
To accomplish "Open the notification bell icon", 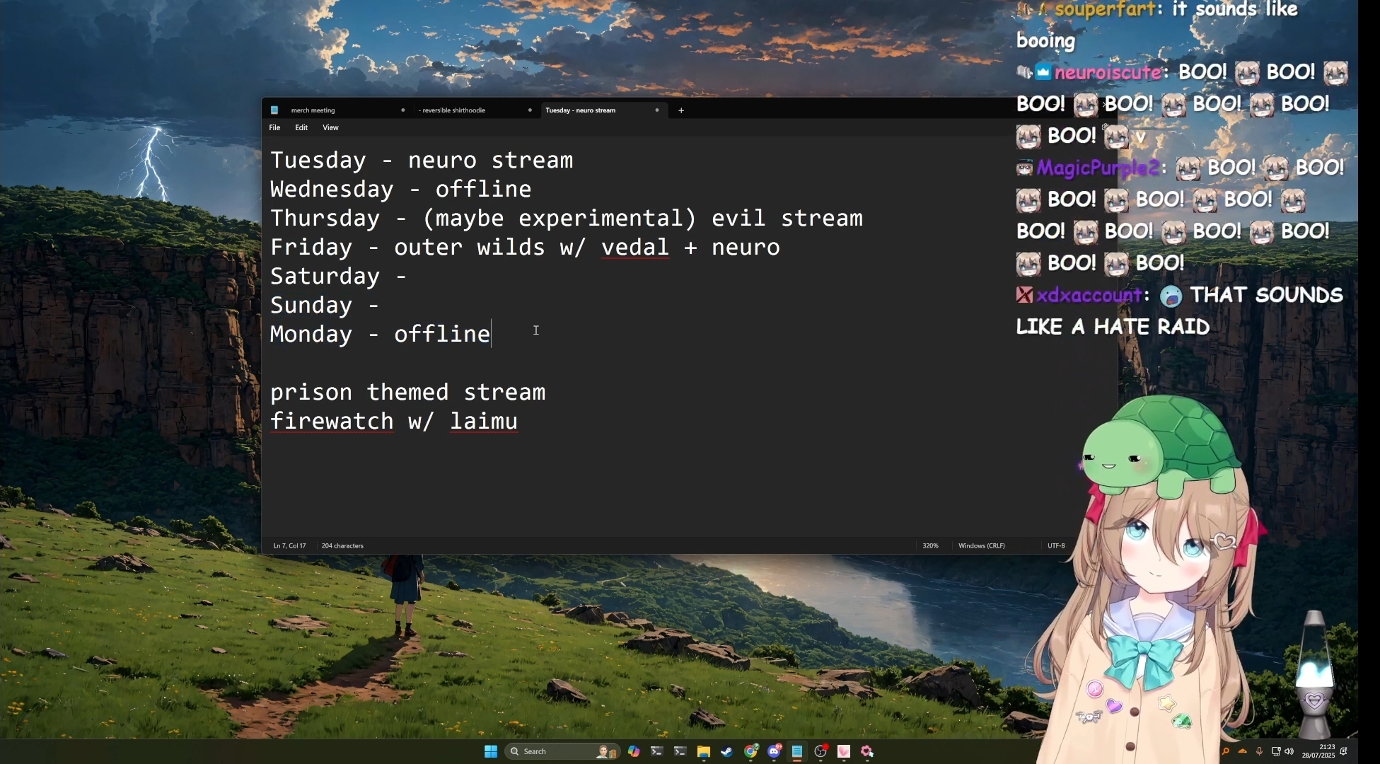I will [x=1344, y=751].
